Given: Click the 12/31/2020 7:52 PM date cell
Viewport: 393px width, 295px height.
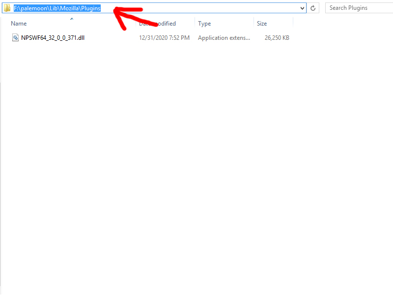Looking at the screenshot, I should pyautogui.click(x=164, y=38).
